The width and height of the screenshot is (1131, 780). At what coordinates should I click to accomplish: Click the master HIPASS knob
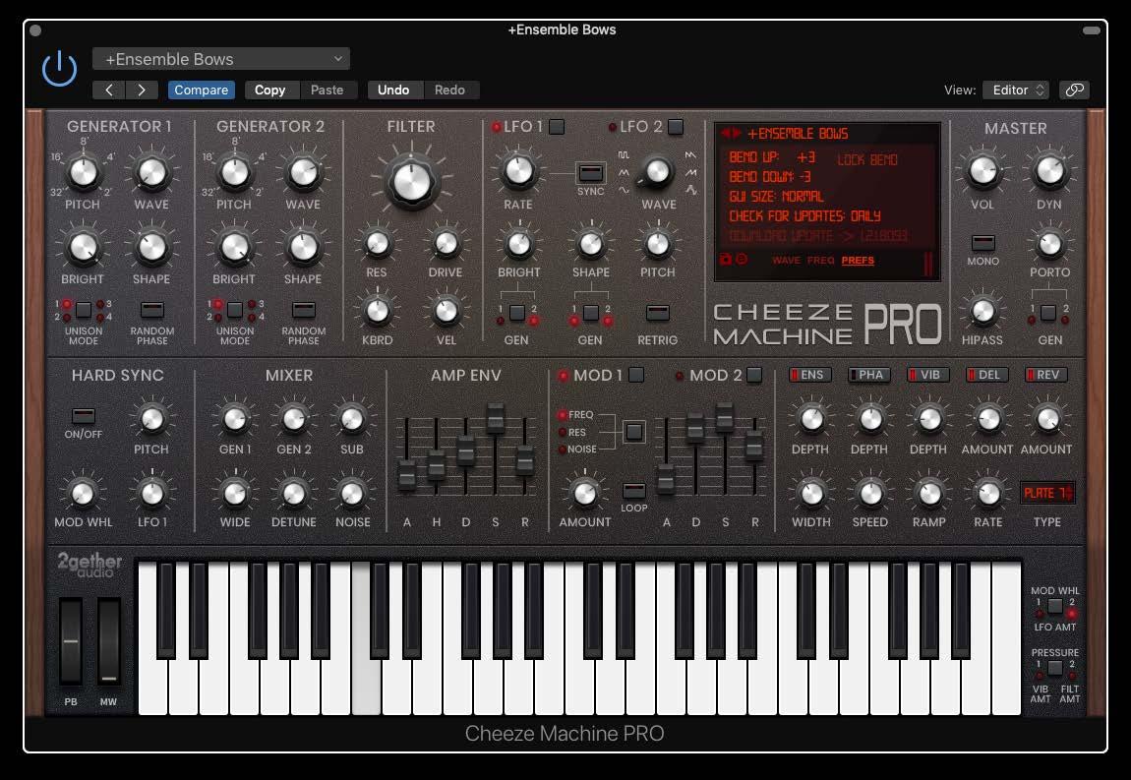(982, 312)
